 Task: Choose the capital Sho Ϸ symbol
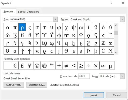click(89, 51)
